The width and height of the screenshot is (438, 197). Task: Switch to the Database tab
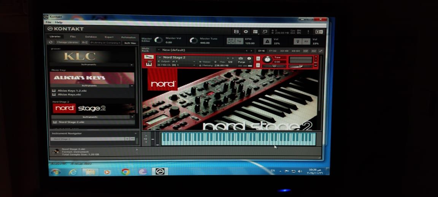(91, 37)
